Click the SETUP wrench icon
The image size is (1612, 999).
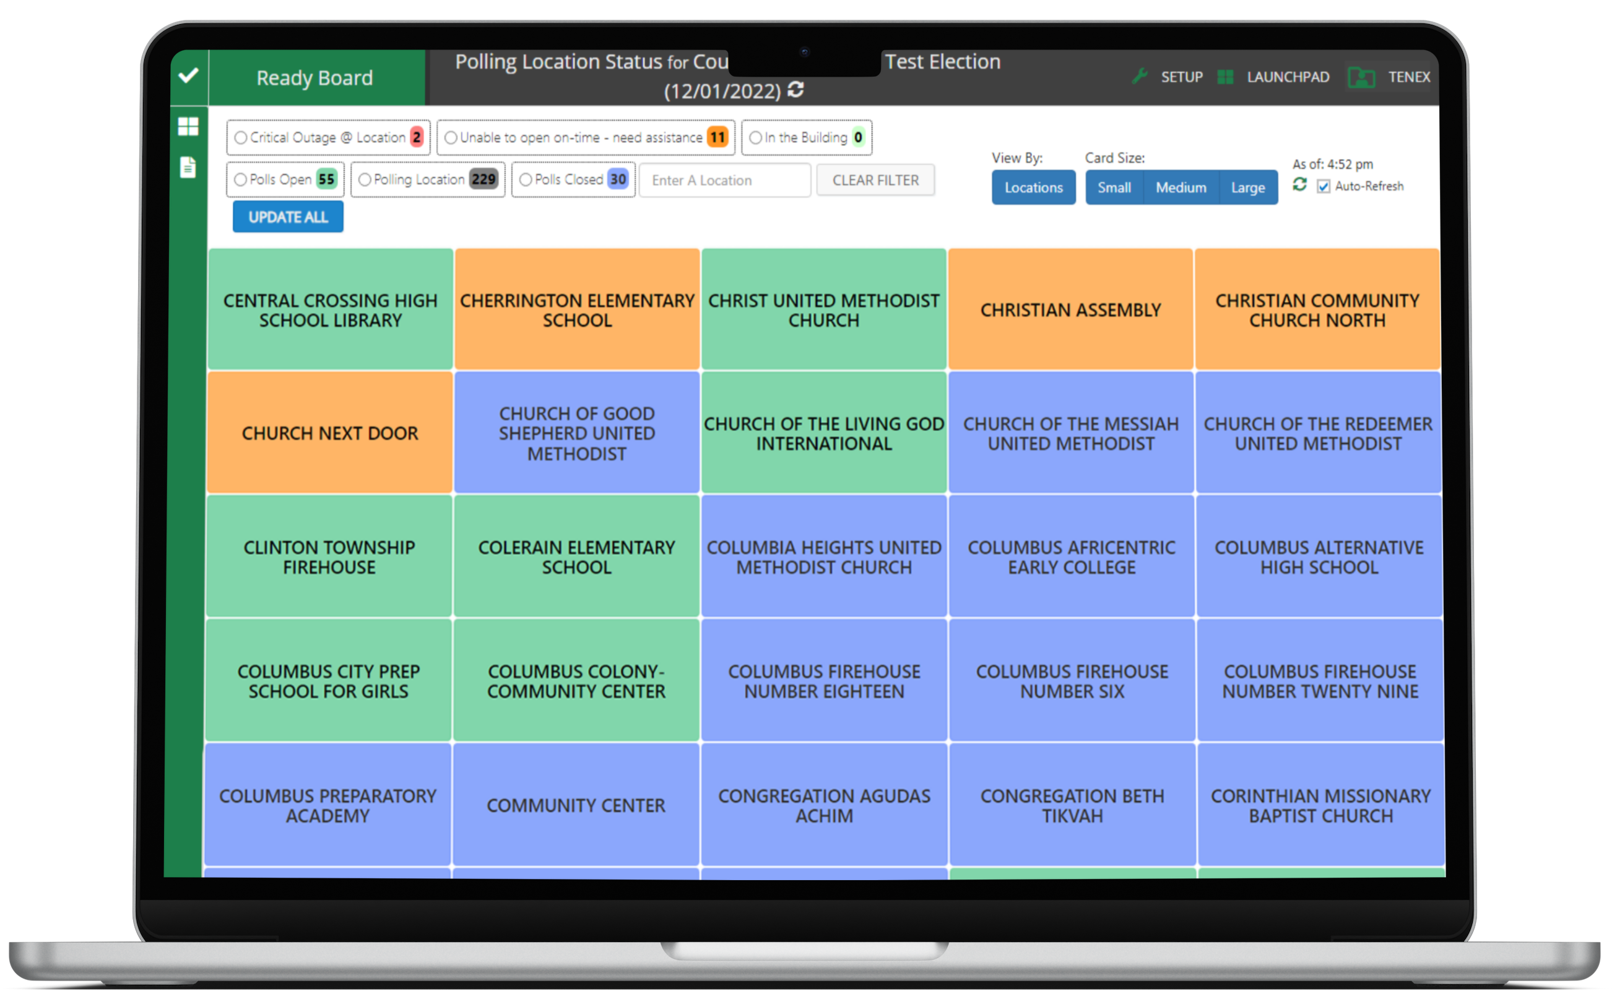[x=1139, y=77]
